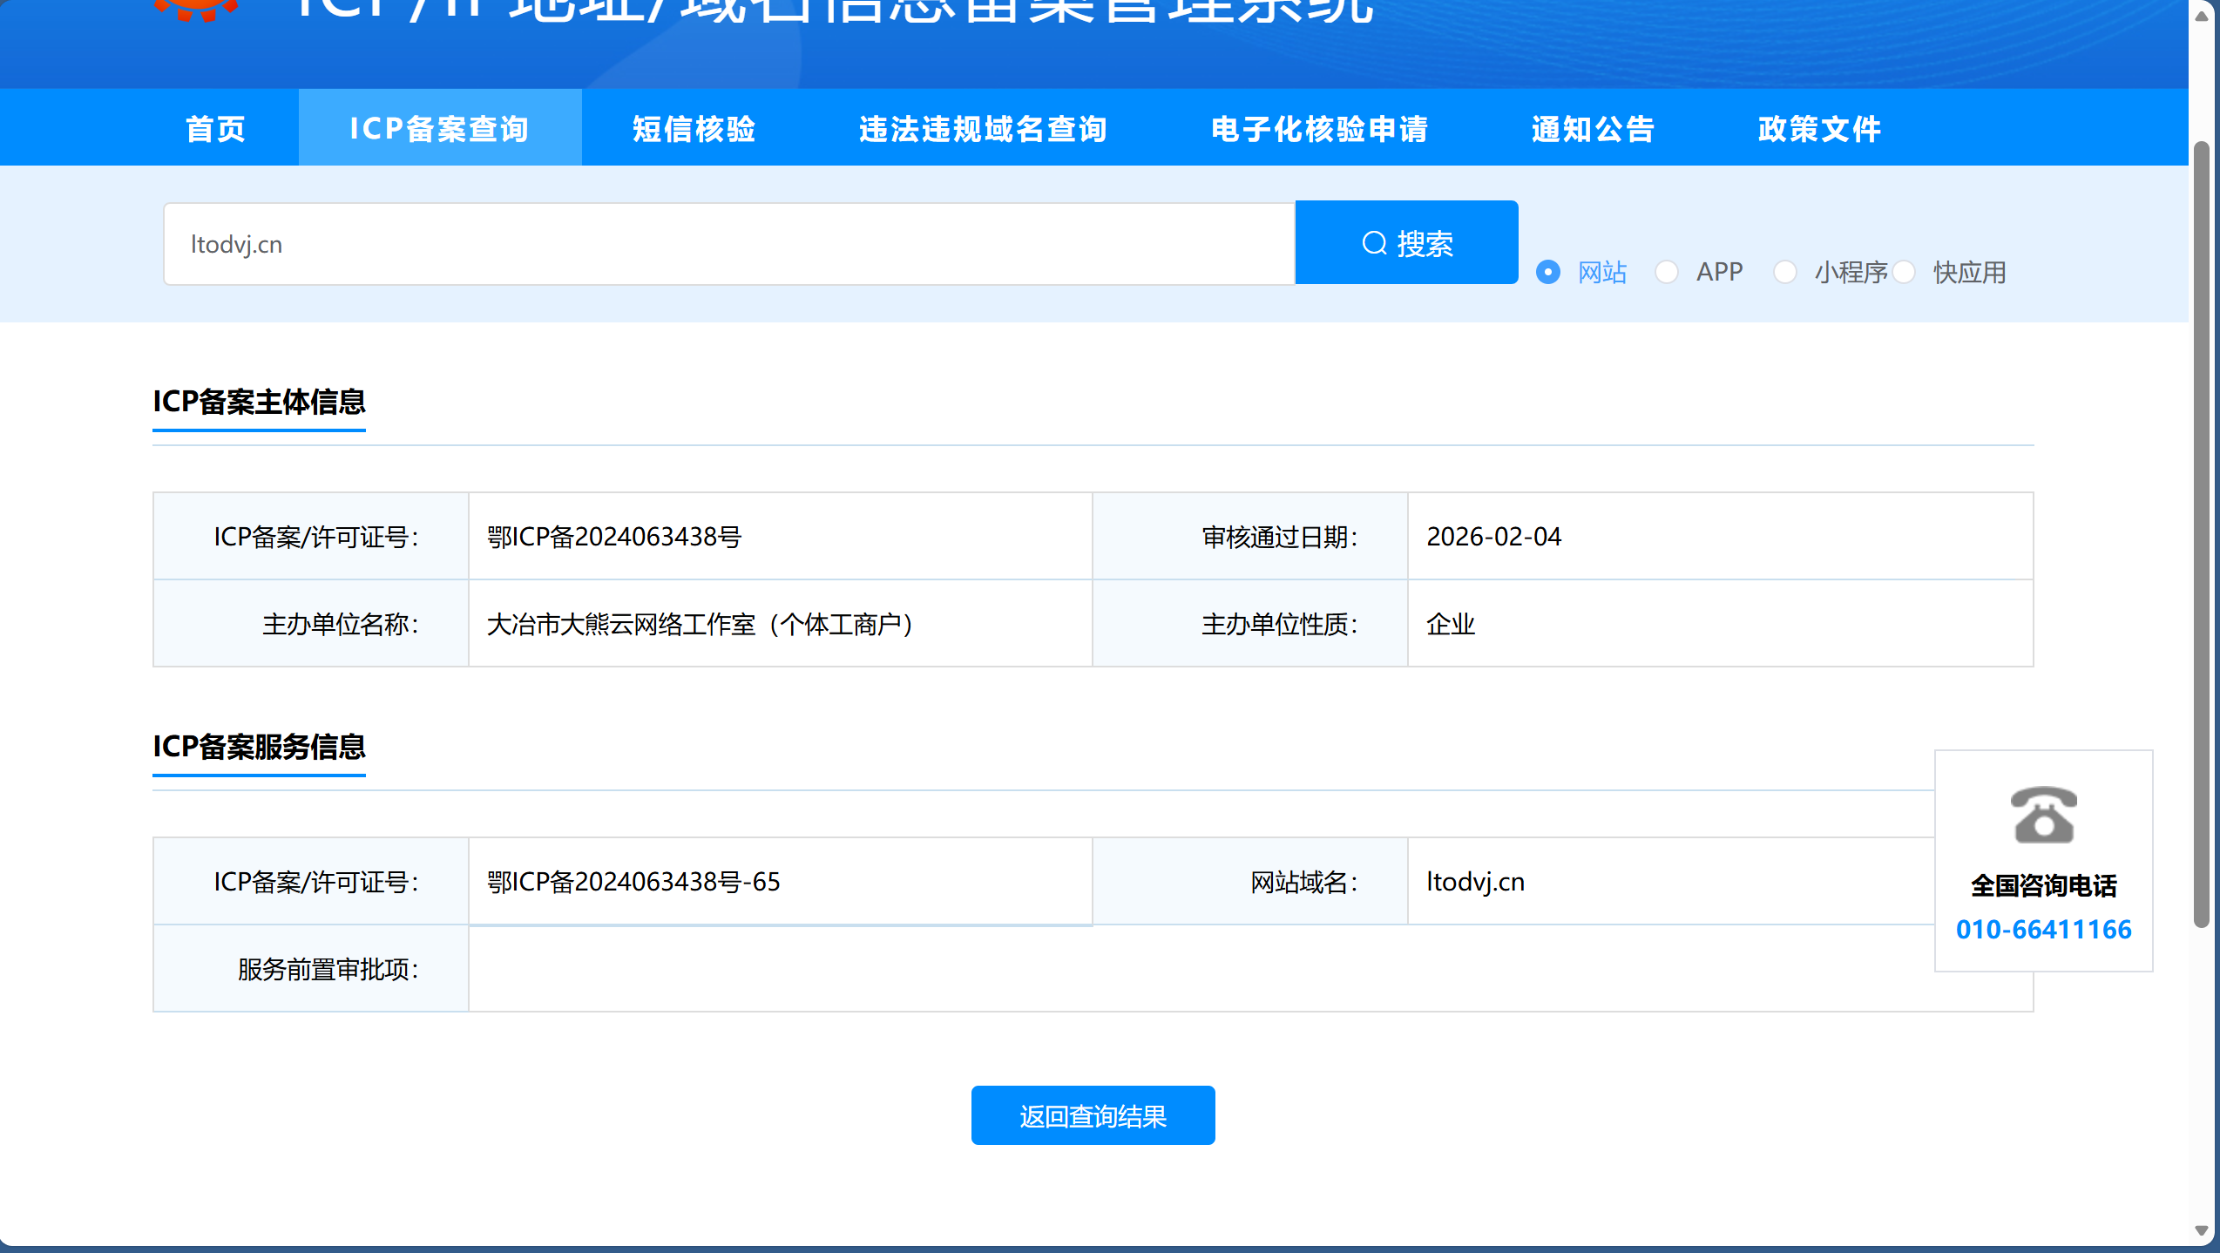2220x1253 pixels.
Task: Click the scrollbar up arrow
Action: point(2202,16)
